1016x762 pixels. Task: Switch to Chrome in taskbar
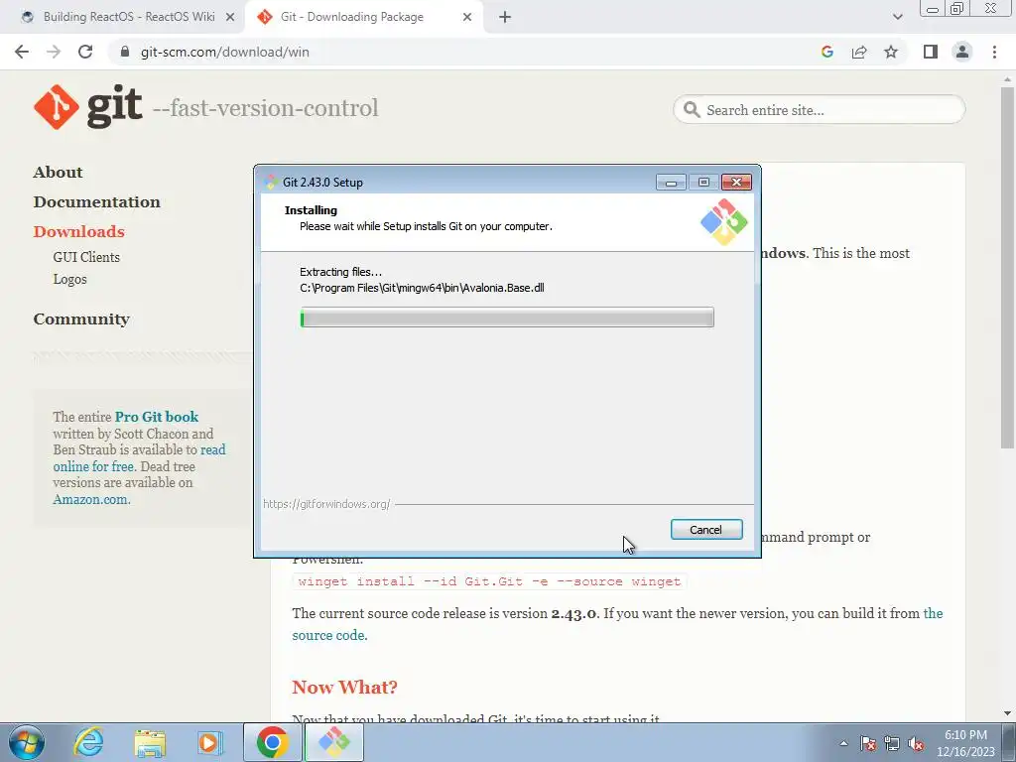click(x=272, y=742)
